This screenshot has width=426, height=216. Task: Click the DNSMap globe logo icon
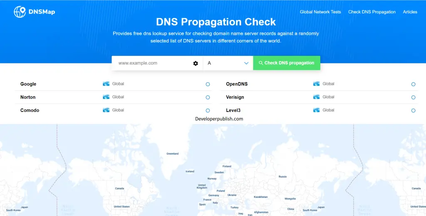click(20, 12)
